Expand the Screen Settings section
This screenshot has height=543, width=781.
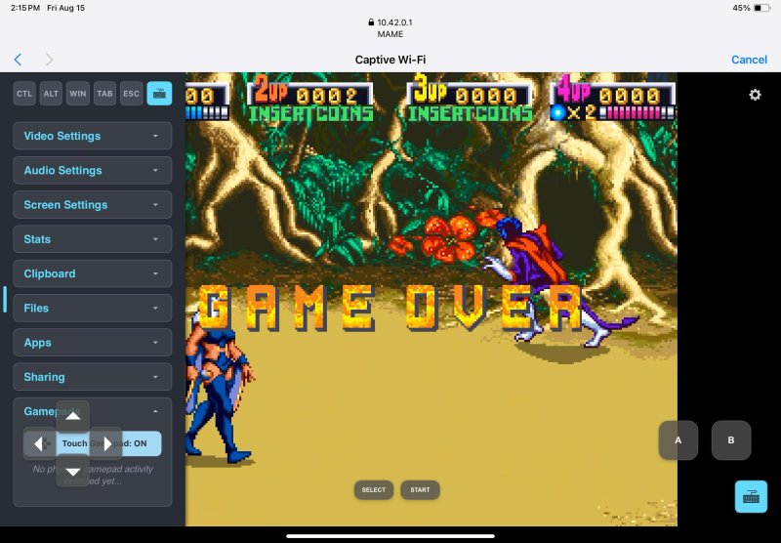93,205
